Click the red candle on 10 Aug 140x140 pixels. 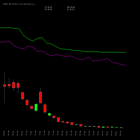(27, 102)
